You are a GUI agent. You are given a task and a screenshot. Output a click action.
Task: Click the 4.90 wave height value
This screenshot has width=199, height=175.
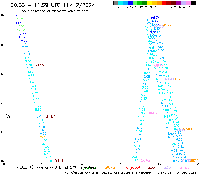pos(35,96)
